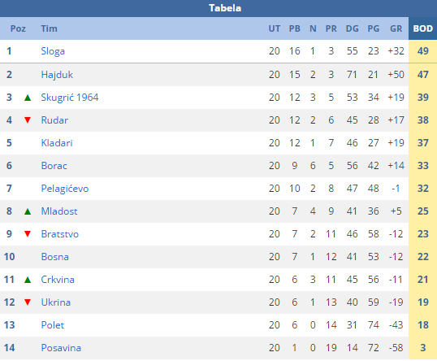Open Pelagićevo team link
This screenshot has height=361, width=437.
(x=65, y=189)
